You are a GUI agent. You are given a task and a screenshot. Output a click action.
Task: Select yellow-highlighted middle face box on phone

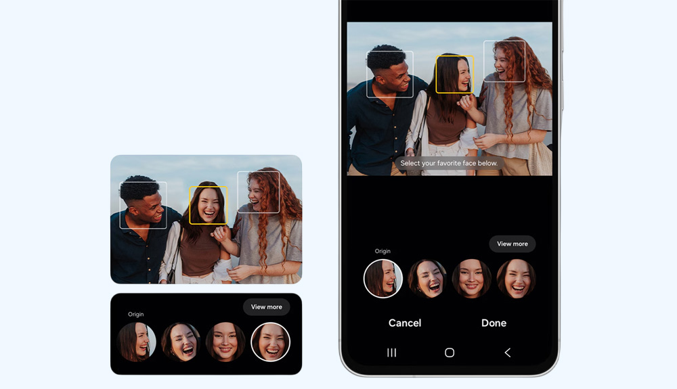coord(455,74)
